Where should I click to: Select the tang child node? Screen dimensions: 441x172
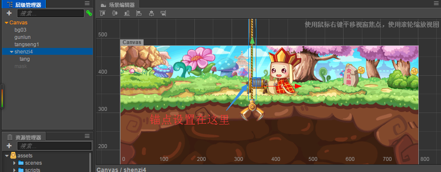(24, 59)
